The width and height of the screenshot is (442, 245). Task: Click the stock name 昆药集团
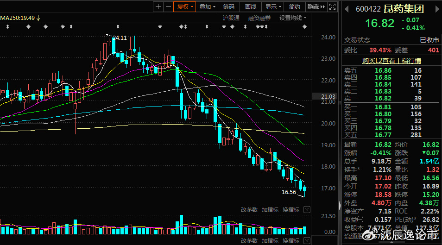(x=404, y=9)
